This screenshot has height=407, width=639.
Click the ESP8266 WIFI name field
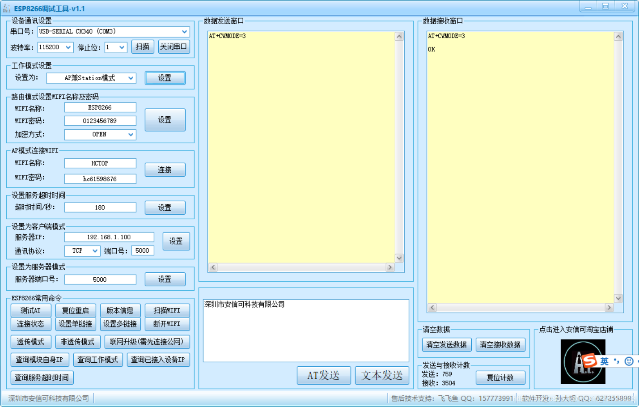coord(100,107)
